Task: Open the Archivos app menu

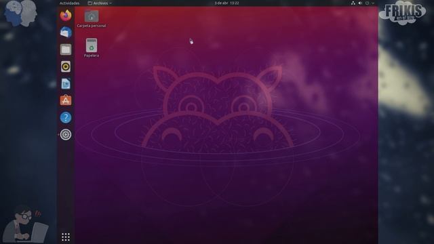Action: 100,3
